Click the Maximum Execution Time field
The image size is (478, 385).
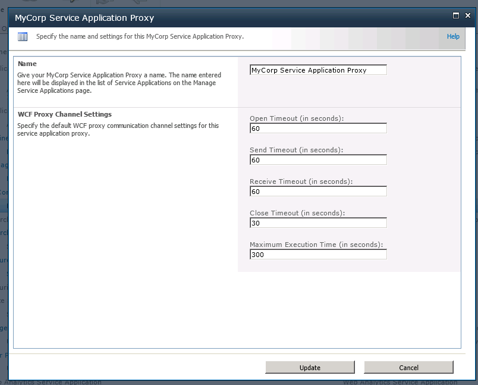coord(318,255)
